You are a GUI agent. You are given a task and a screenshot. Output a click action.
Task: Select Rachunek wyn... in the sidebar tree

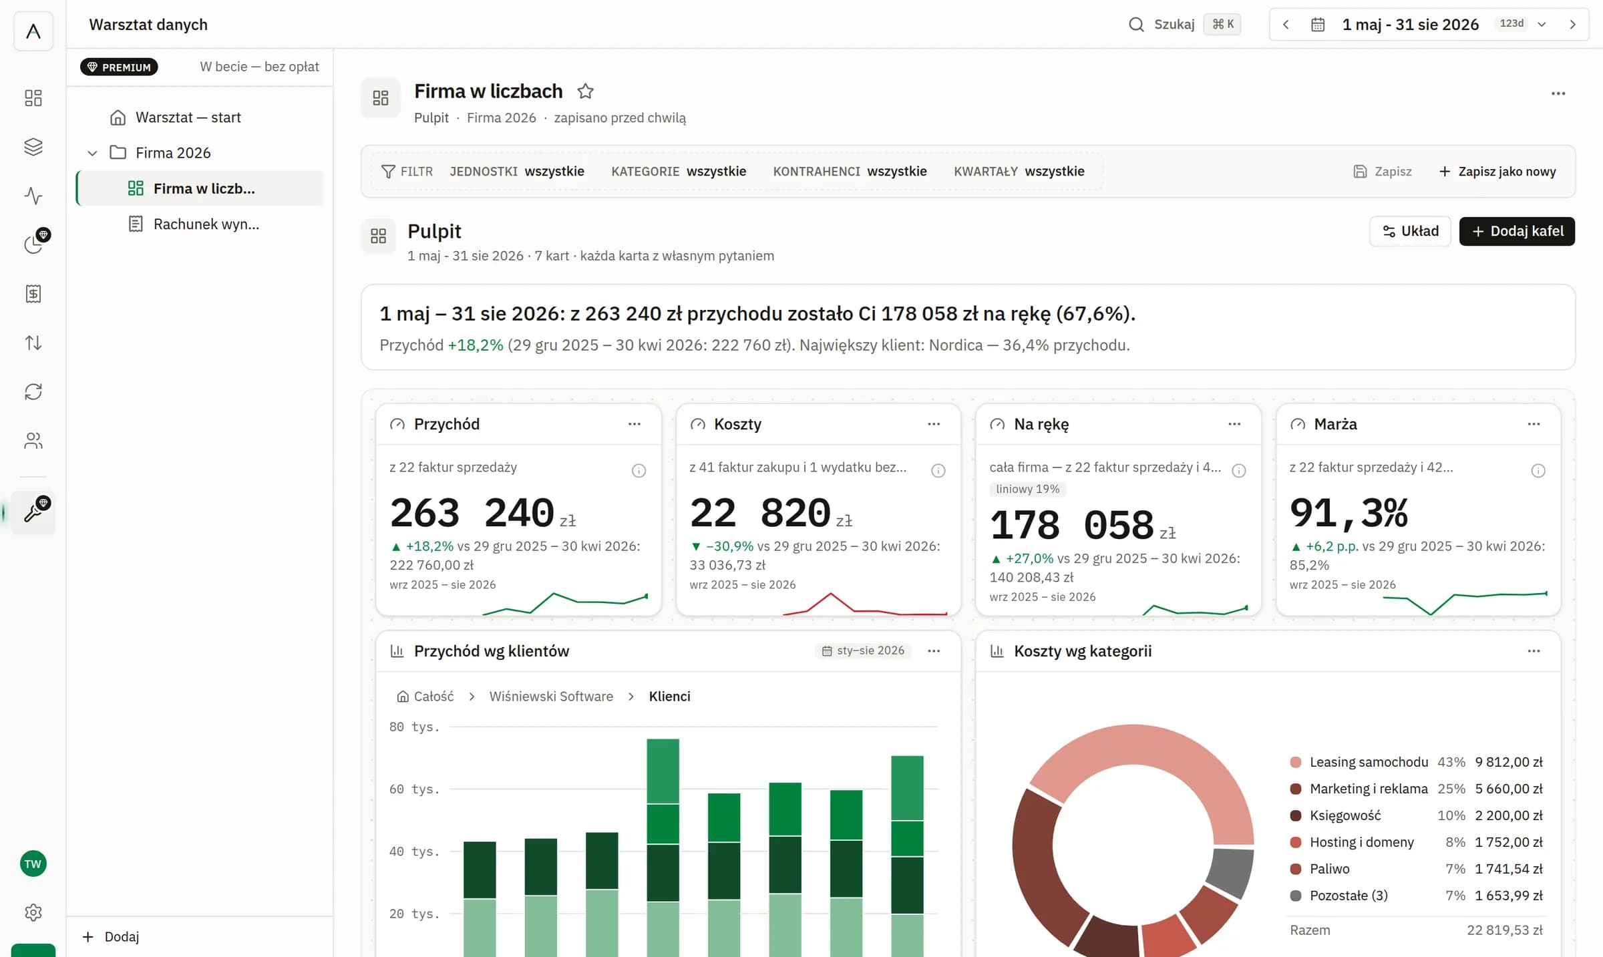tap(200, 224)
